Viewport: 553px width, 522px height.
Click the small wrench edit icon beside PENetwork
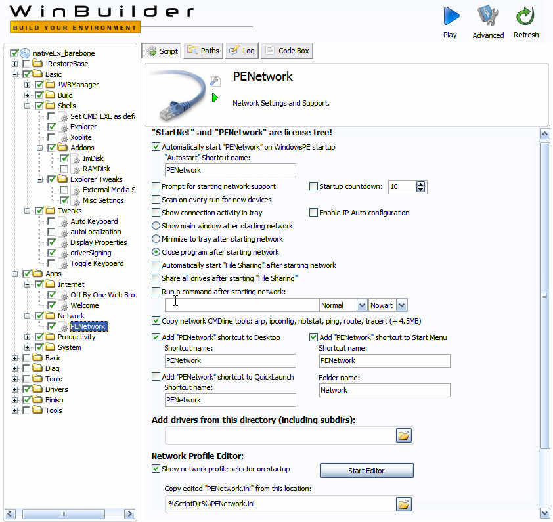215,81
